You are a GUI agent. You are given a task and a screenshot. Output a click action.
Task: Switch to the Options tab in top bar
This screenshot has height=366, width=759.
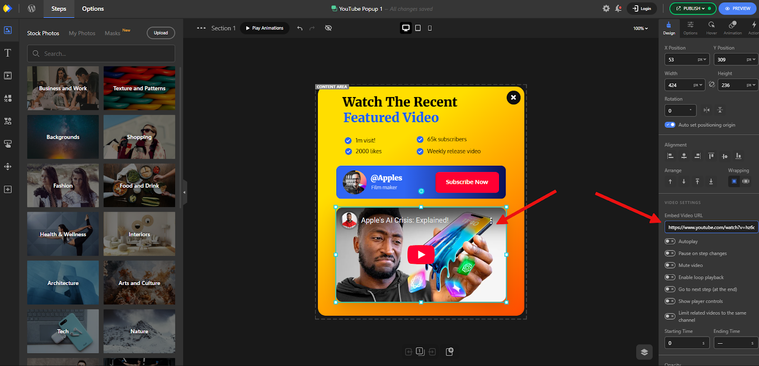pyautogui.click(x=93, y=9)
